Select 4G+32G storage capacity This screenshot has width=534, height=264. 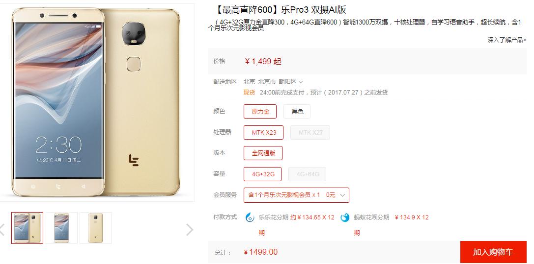click(262, 174)
